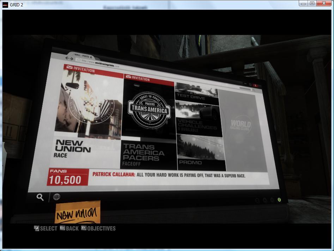The width and height of the screenshot is (334, 251).
Task: Select the Test Drive tile
Action: coord(196,94)
